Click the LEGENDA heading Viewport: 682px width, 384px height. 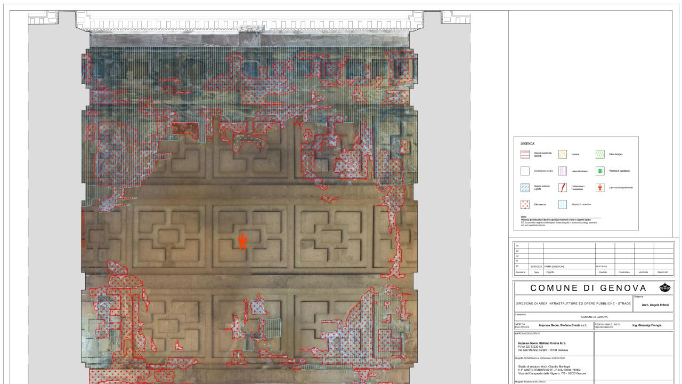(527, 144)
